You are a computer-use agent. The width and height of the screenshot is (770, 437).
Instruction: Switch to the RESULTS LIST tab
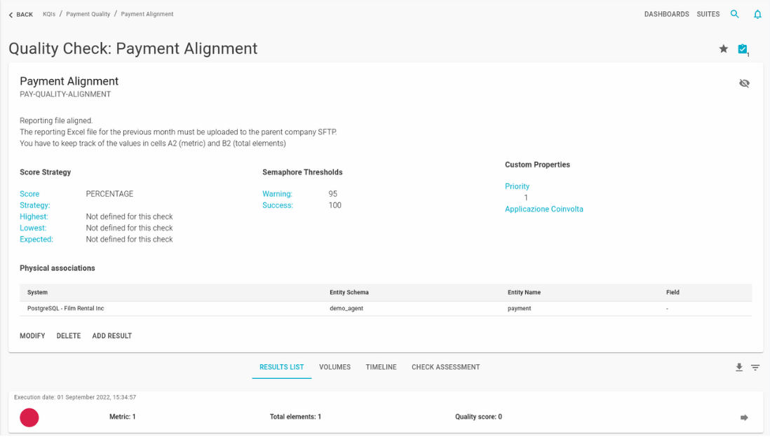[281, 368]
